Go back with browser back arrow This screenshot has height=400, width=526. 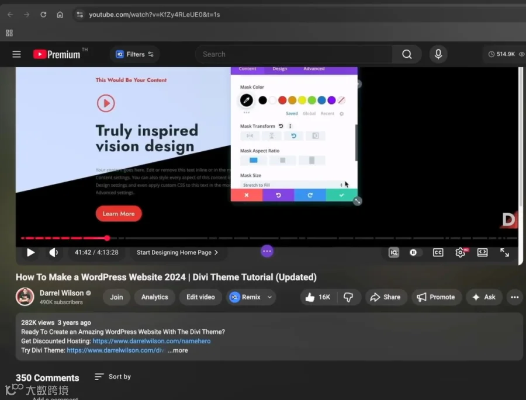[x=11, y=15]
